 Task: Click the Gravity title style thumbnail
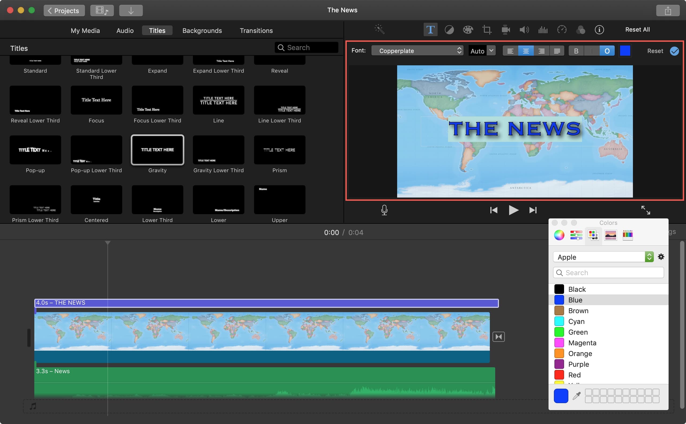157,150
